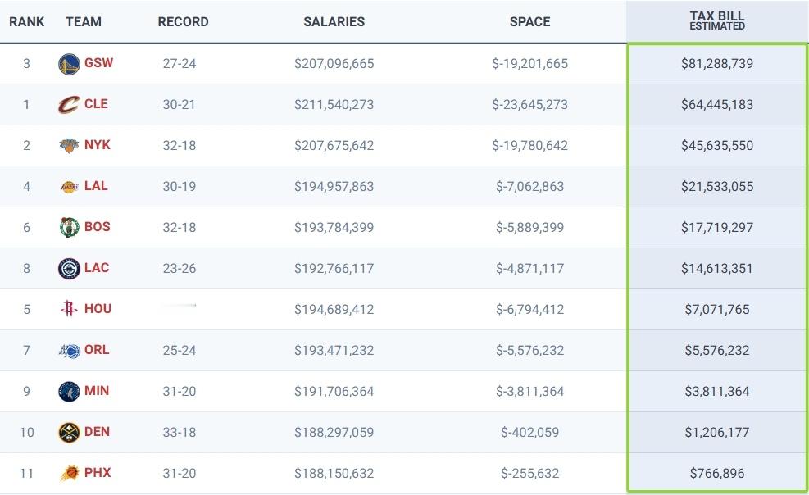Open the GSW team link
This screenshot has width=809, height=495.
[x=98, y=63]
